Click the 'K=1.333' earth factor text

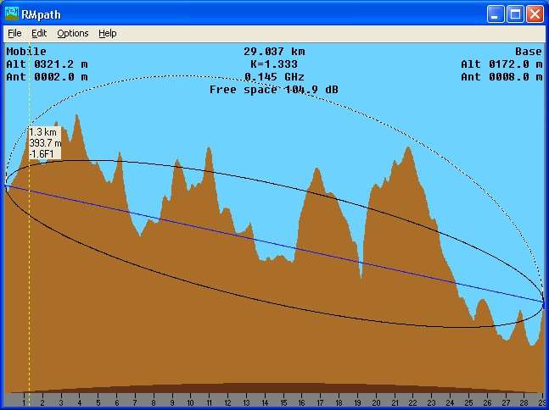point(274,64)
